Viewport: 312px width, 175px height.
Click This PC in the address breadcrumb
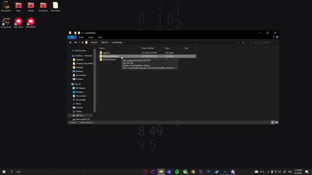tap(94, 42)
